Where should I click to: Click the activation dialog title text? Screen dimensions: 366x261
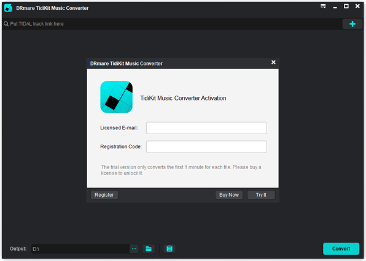127,64
